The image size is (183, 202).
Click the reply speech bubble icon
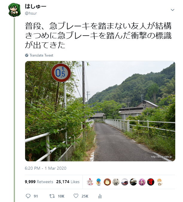(x=28, y=196)
